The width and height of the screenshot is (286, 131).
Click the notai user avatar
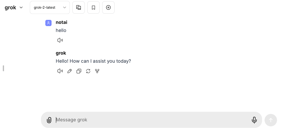click(48, 23)
